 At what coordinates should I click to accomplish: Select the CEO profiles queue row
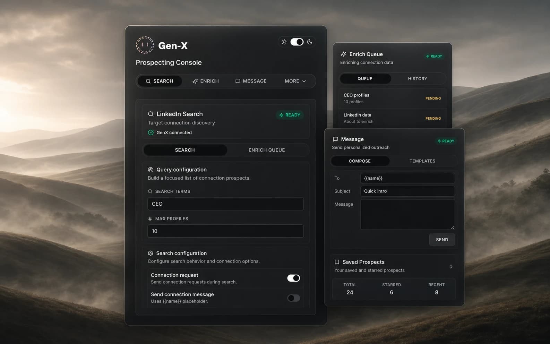coord(392,98)
